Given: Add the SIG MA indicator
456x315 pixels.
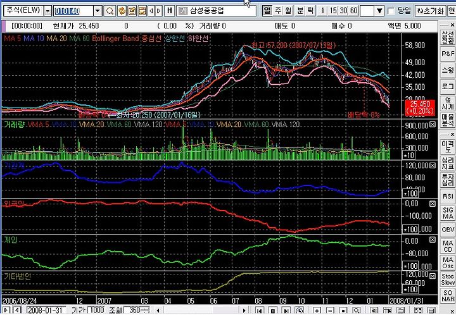Looking at the screenshot, I should (x=448, y=213).
